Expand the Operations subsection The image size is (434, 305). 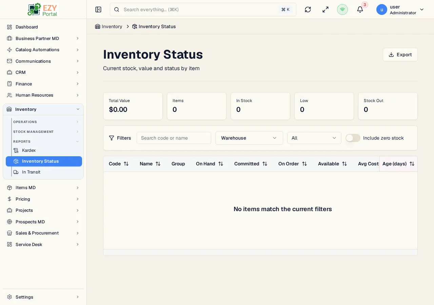tap(46, 122)
